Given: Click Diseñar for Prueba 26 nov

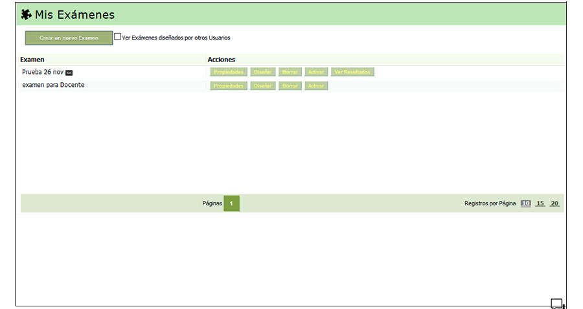Looking at the screenshot, I should coord(263,72).
